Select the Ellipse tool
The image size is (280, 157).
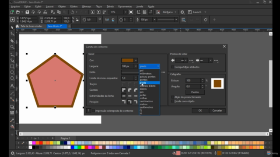(x=12, y=72)
